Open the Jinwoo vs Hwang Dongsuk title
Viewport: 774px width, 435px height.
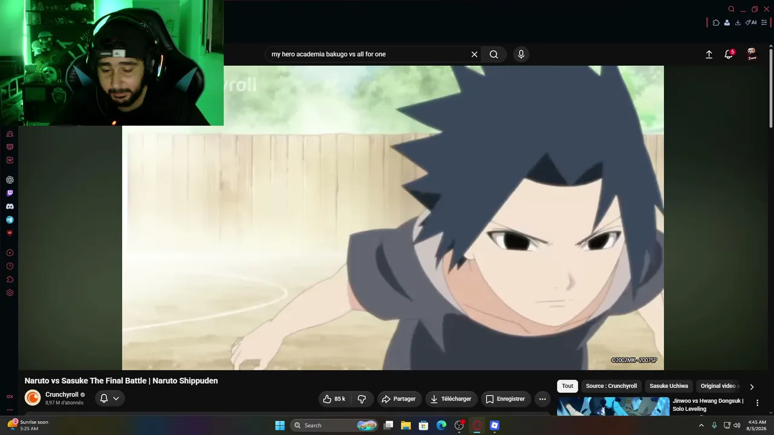click(708, 405)
